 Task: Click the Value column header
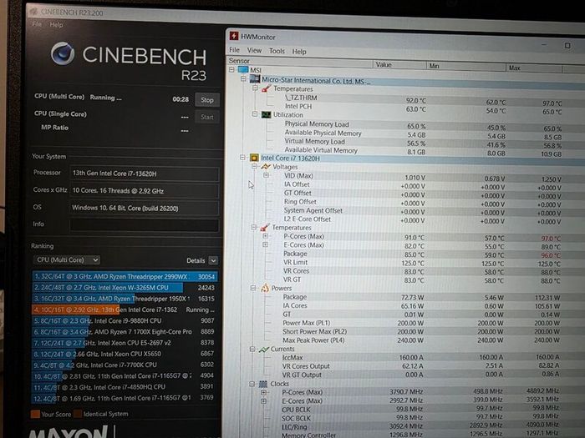pyautogui.click(x=399, y=65)
